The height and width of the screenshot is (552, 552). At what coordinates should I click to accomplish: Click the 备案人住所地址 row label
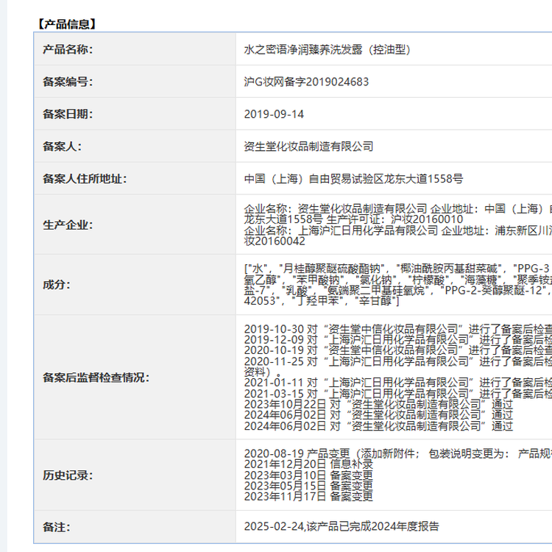84,179
